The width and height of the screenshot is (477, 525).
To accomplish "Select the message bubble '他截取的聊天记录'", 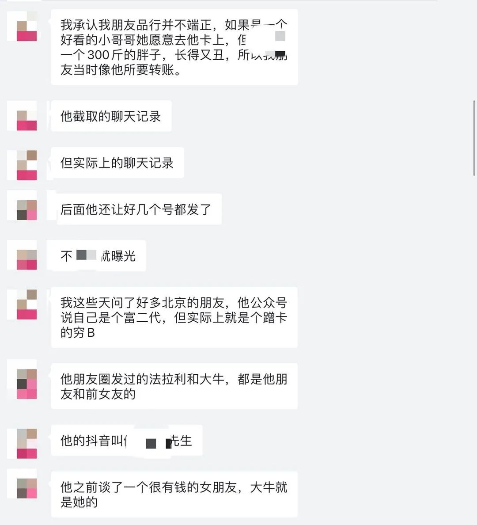I will point(111,116).
